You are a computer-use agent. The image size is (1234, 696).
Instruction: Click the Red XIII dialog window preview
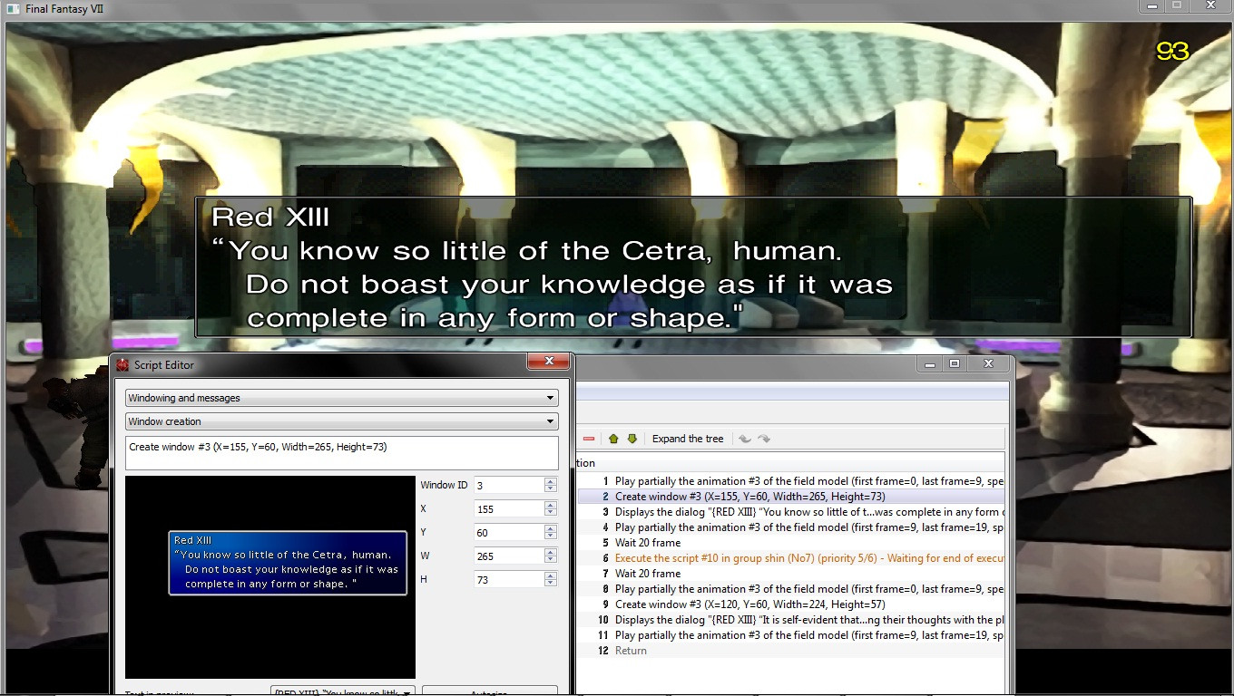tap(288, 563)
